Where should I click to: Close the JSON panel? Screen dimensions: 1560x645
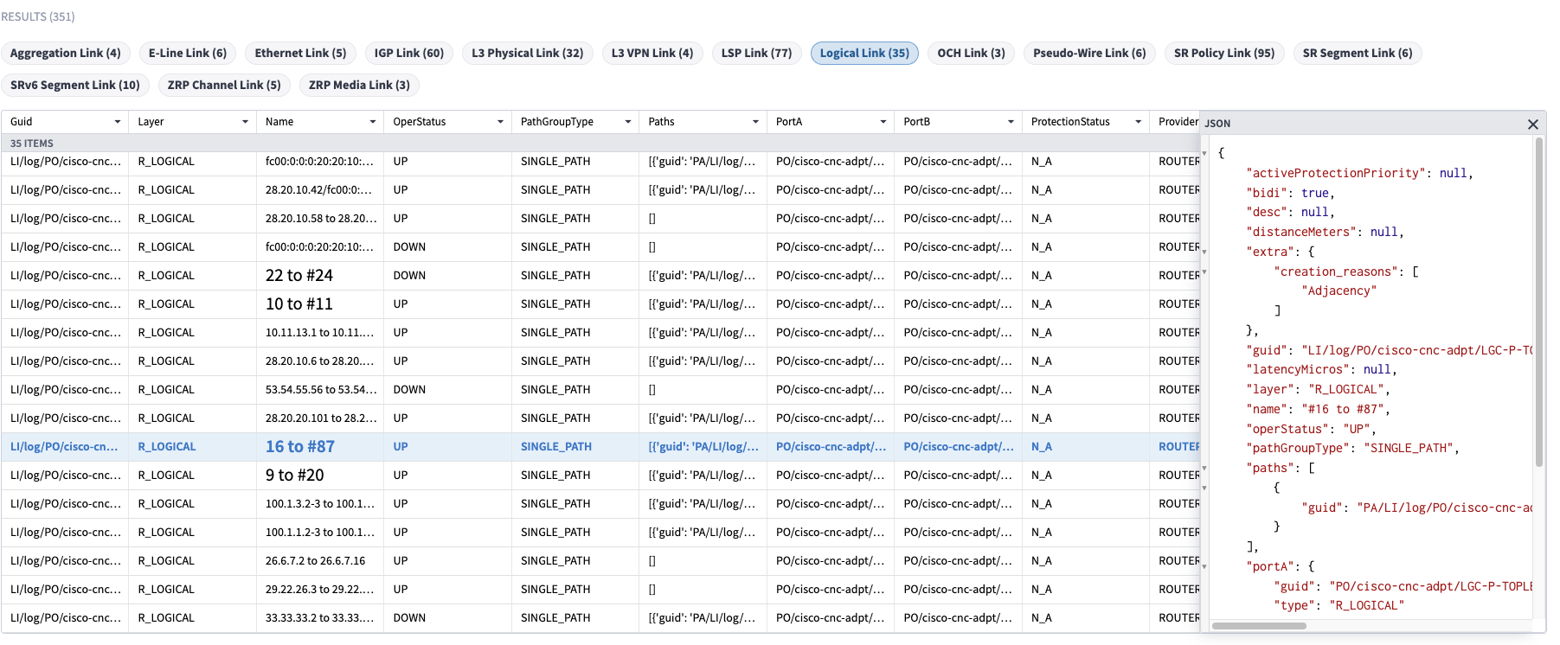(1532, 124)
